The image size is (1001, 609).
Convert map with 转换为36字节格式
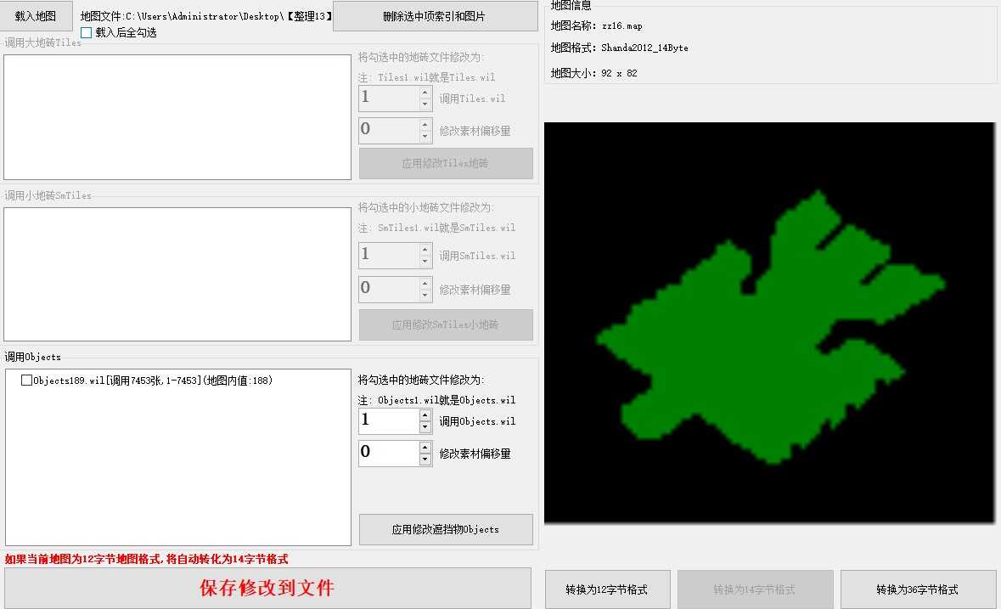click(x=918, y=589)
